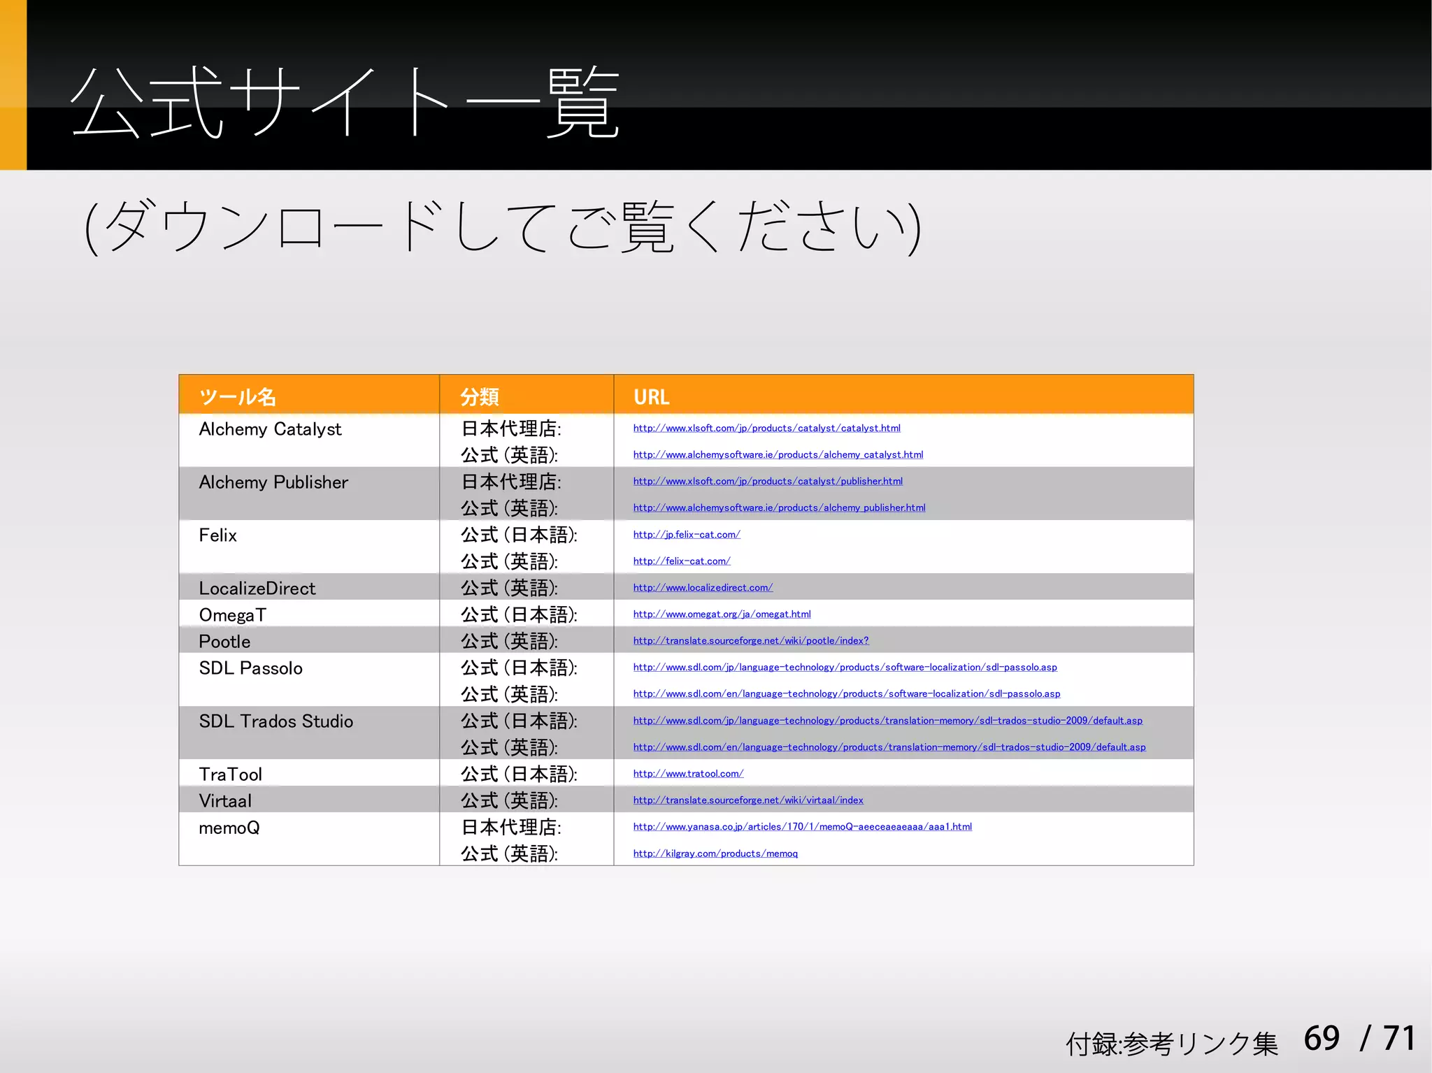This screenshot has height=1073, width=1432.
Task: Select the 'OmegaT' cell
Action: coord(309,614)
